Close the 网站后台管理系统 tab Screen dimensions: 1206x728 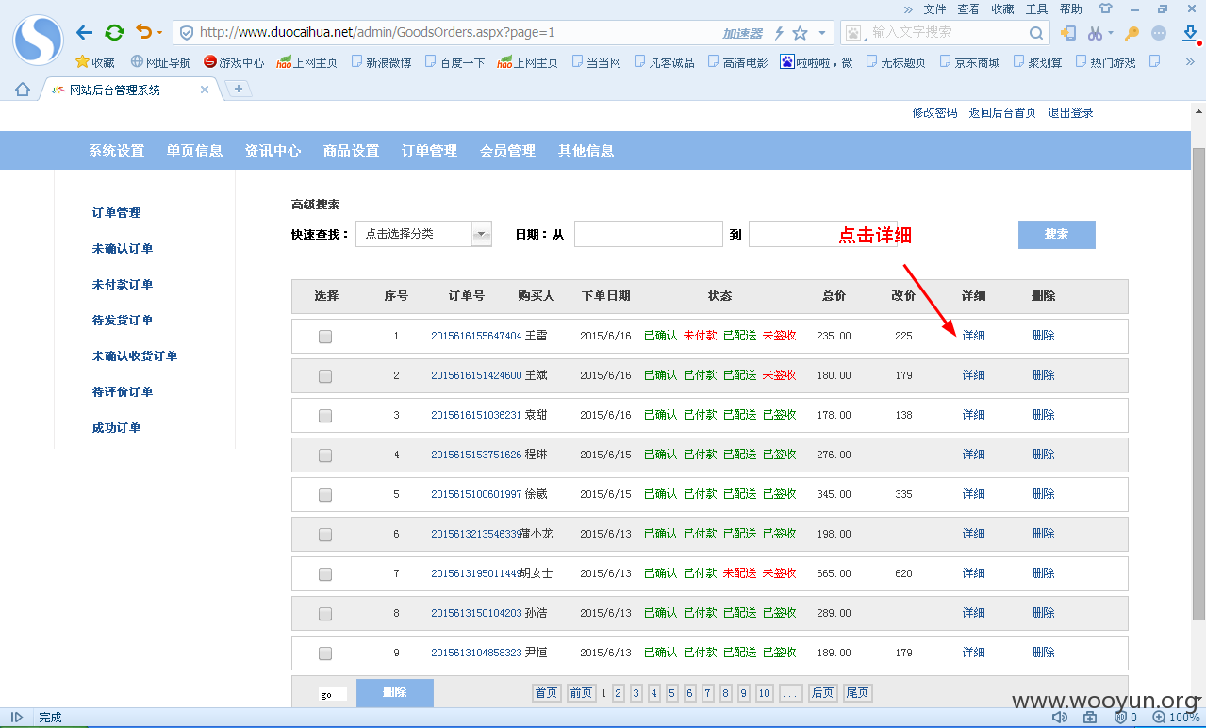coord(205,91)
